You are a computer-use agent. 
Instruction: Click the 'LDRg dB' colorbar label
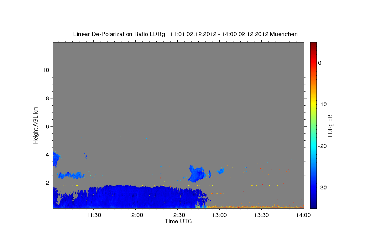[x=330, y=125]
